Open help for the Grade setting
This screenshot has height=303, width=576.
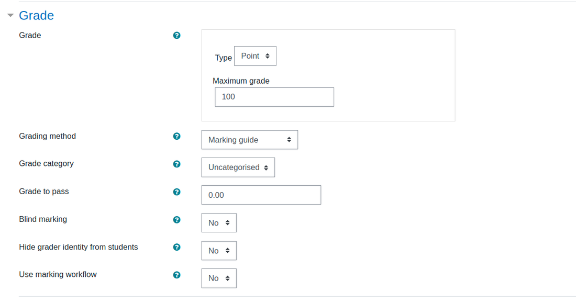point(176,35)
